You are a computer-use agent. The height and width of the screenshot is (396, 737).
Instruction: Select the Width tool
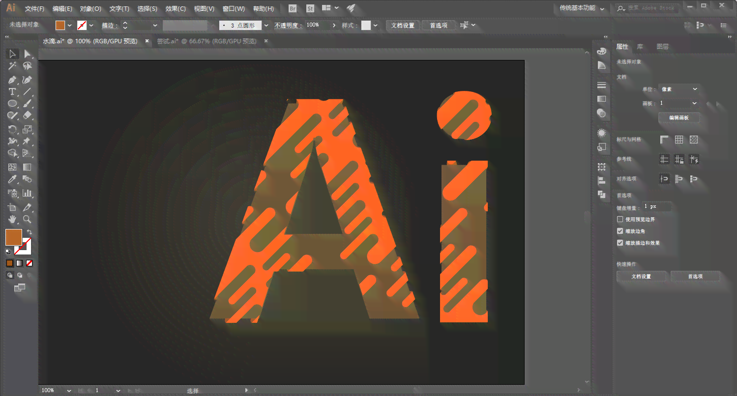click(13, 141)
